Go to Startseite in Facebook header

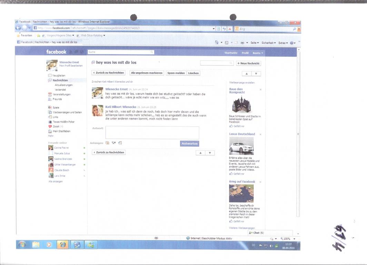231,53
